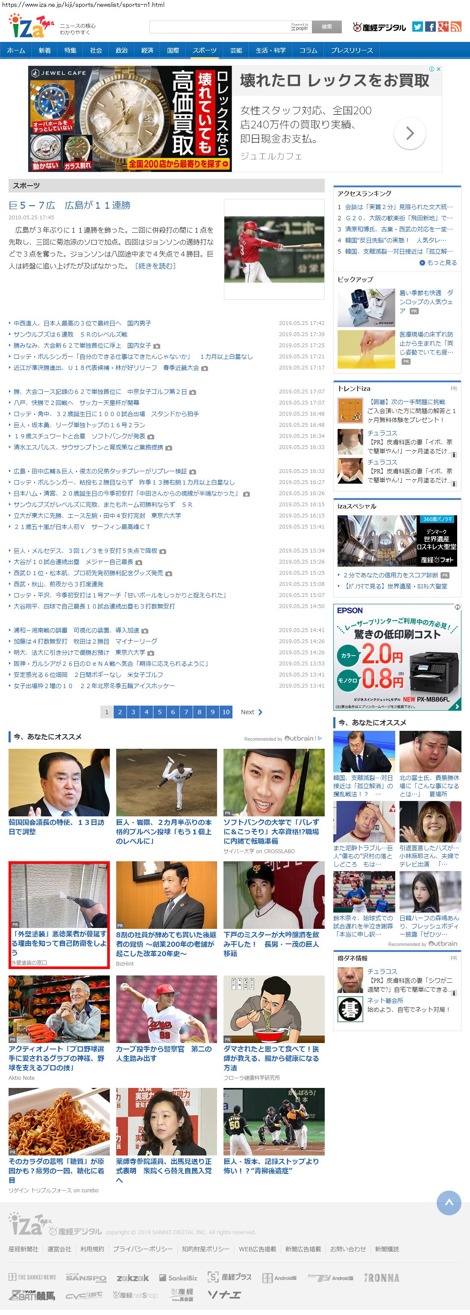Open the RSS feed icon in the header
This screenshot has width=470, height=1315.
(456, 27)
